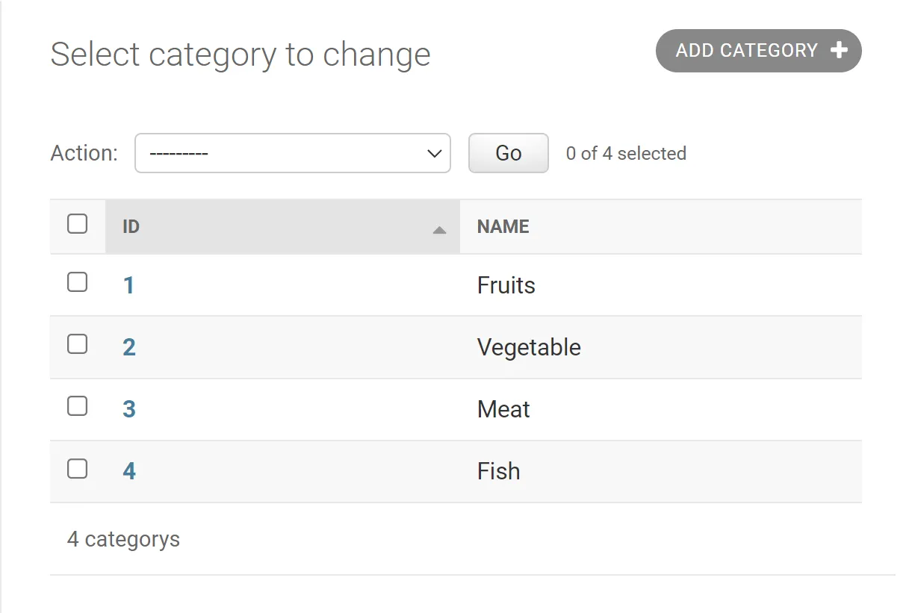This screenshot has width=912, height=613.
Task: Open category with ID 1
Action: [x=128, y=285]
